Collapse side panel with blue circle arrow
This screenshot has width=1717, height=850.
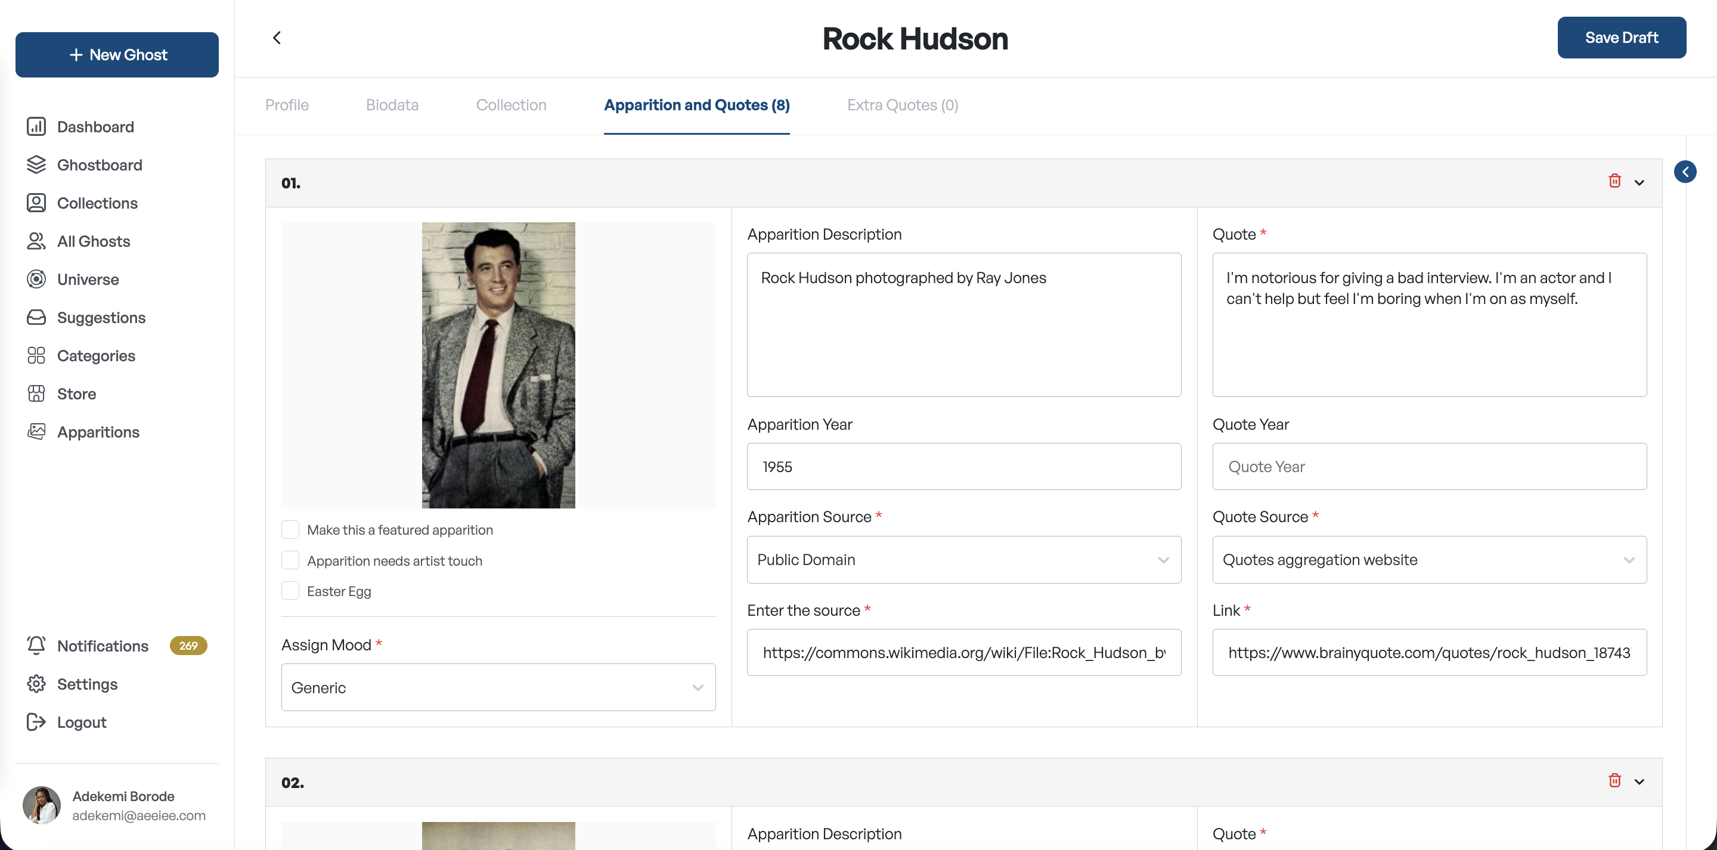[1685, 172]
